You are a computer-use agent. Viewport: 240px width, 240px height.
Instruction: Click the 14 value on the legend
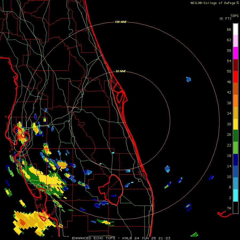229,166
